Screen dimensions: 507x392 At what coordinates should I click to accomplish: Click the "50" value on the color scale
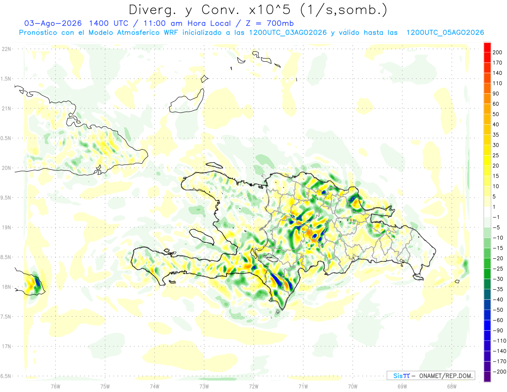[496, 114]
